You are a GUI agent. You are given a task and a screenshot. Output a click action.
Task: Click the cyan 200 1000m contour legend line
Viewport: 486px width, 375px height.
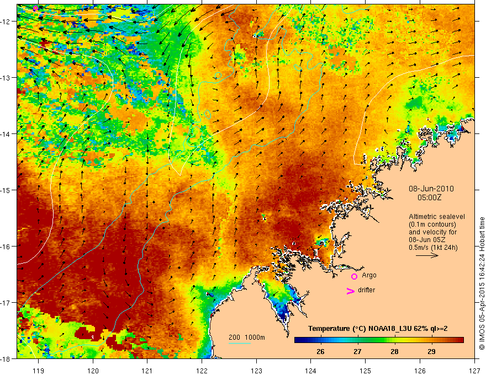pos(240,343)
